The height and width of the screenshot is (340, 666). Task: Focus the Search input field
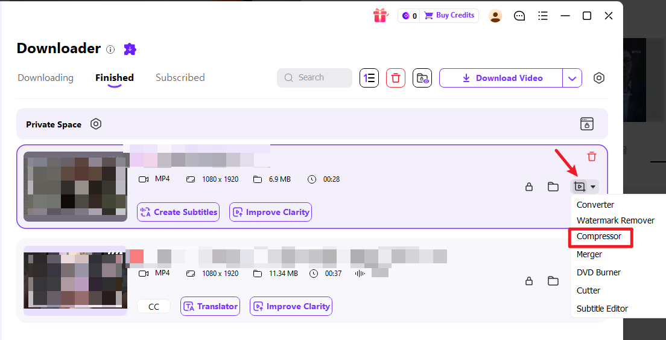click(314, 78)
